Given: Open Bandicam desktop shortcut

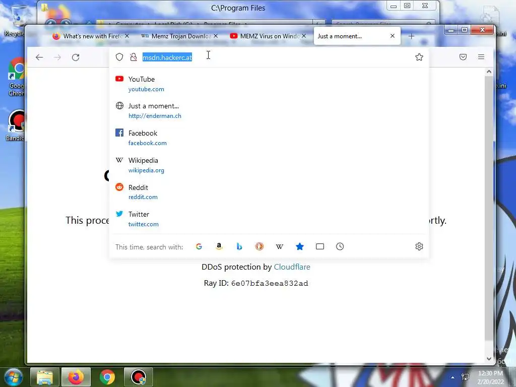Looking at the screenshot, I should point(15,125).
